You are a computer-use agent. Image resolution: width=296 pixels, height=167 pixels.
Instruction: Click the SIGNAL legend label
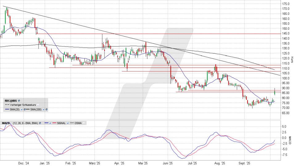tap(61, 123)
